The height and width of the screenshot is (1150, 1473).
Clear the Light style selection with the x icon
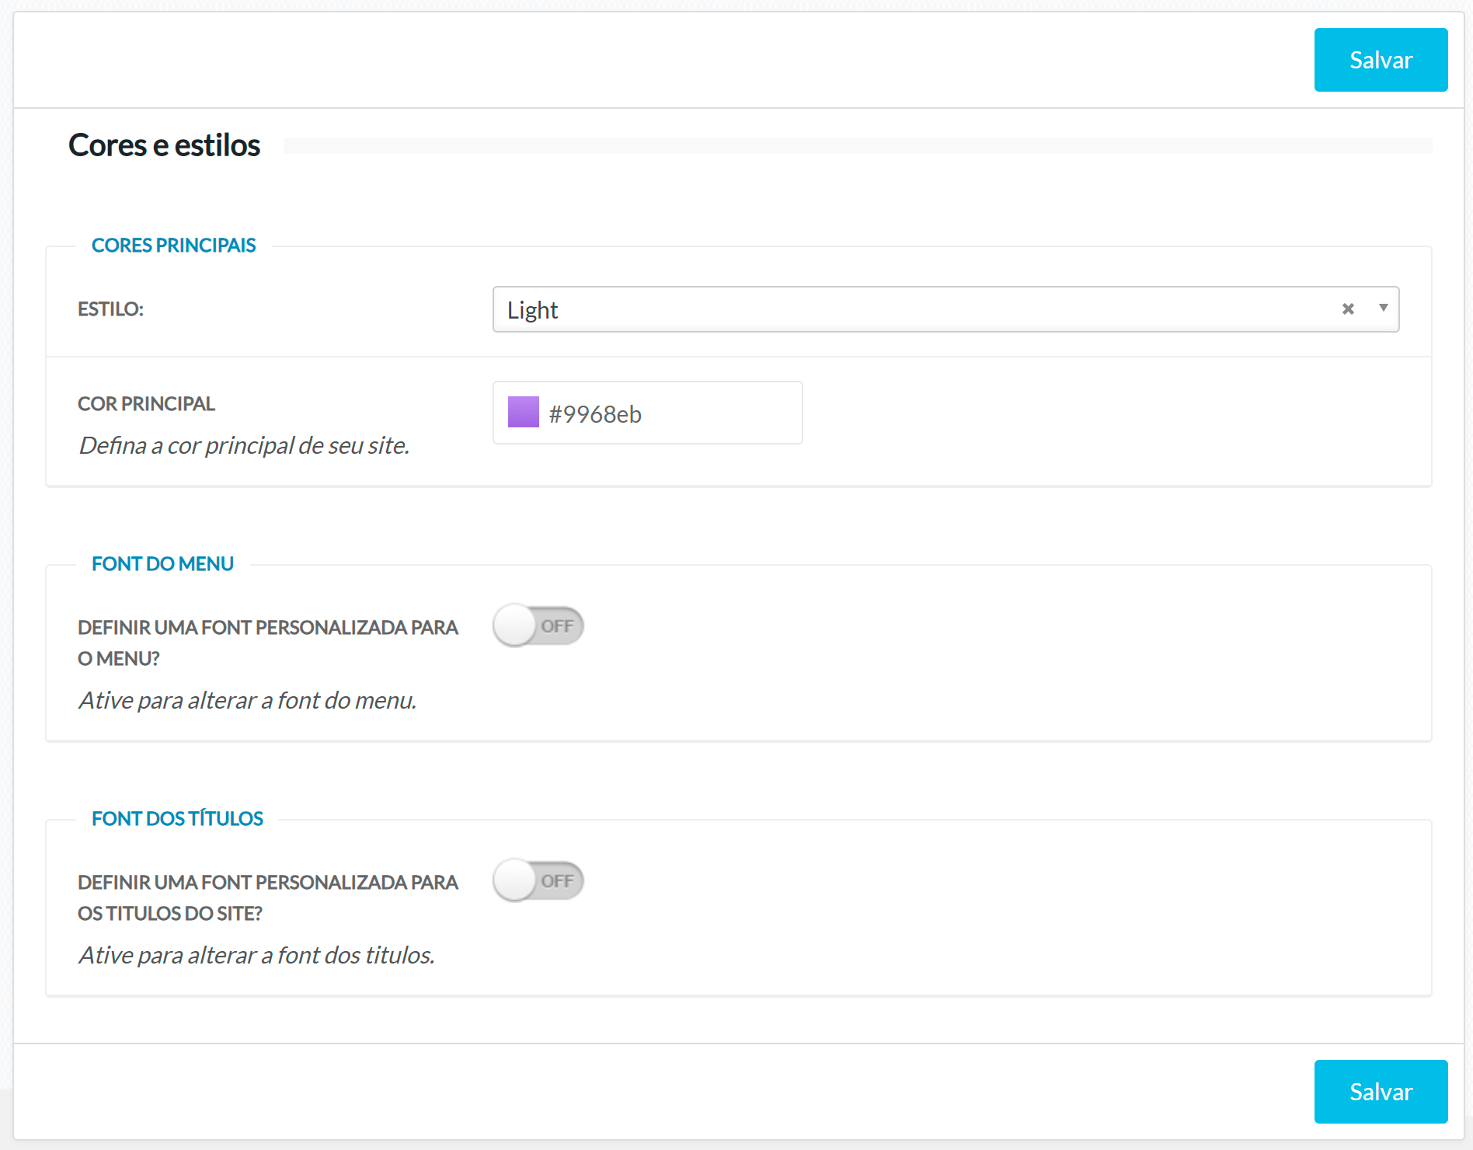pyautogui.click(x=1348, y=309)
